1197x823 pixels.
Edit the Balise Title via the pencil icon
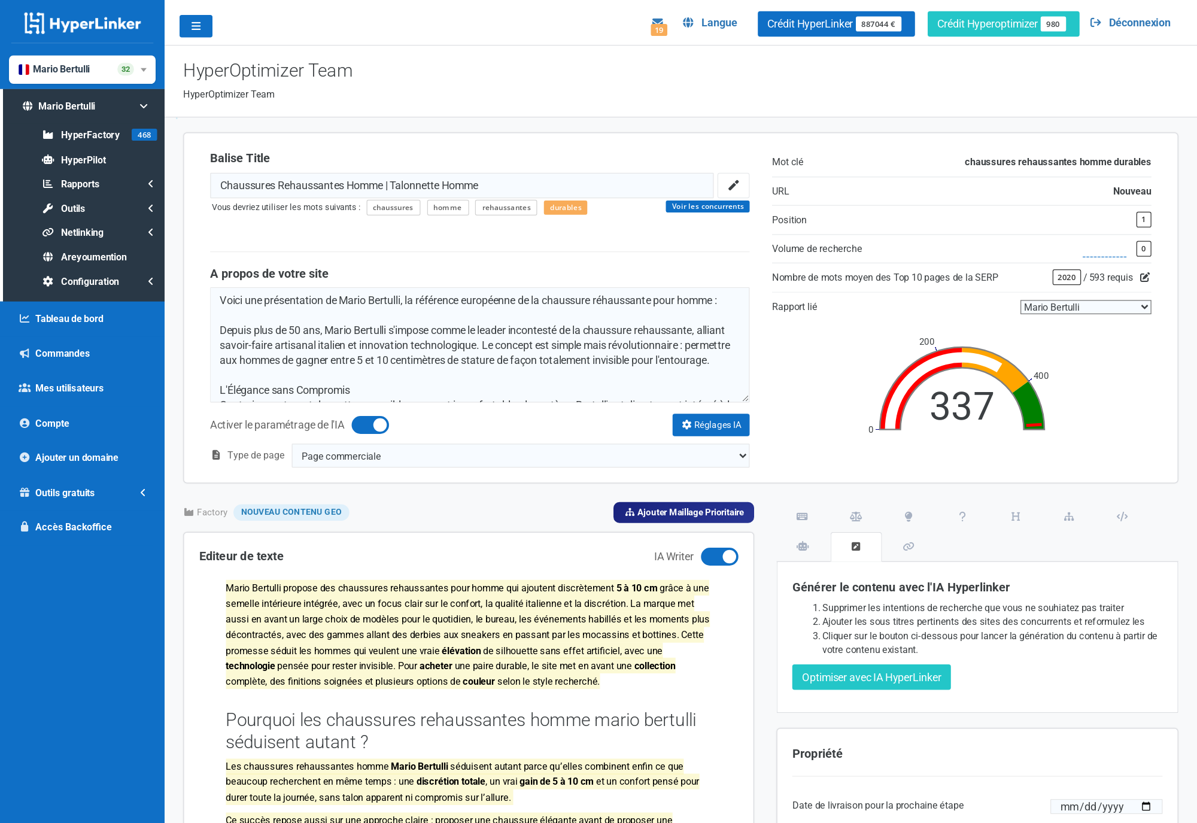tap(733, 186)
